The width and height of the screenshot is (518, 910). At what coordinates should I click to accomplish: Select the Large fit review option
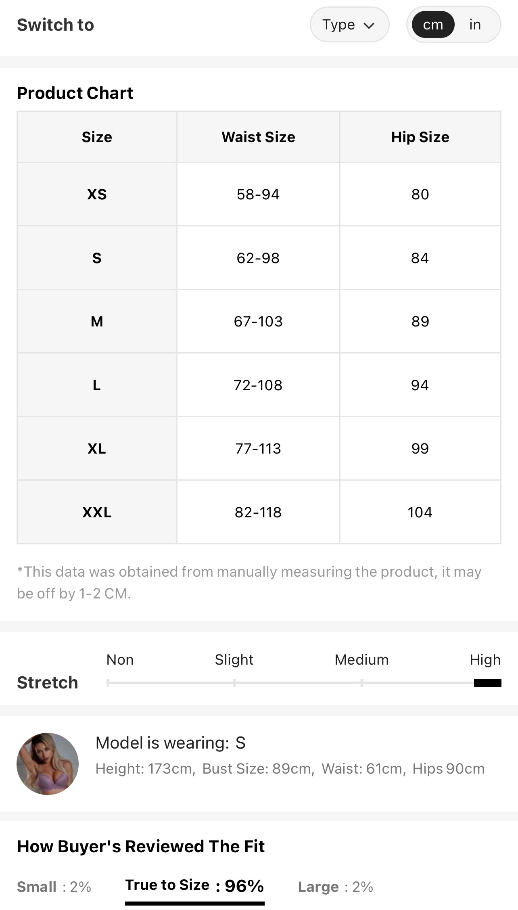coord(335,887)
